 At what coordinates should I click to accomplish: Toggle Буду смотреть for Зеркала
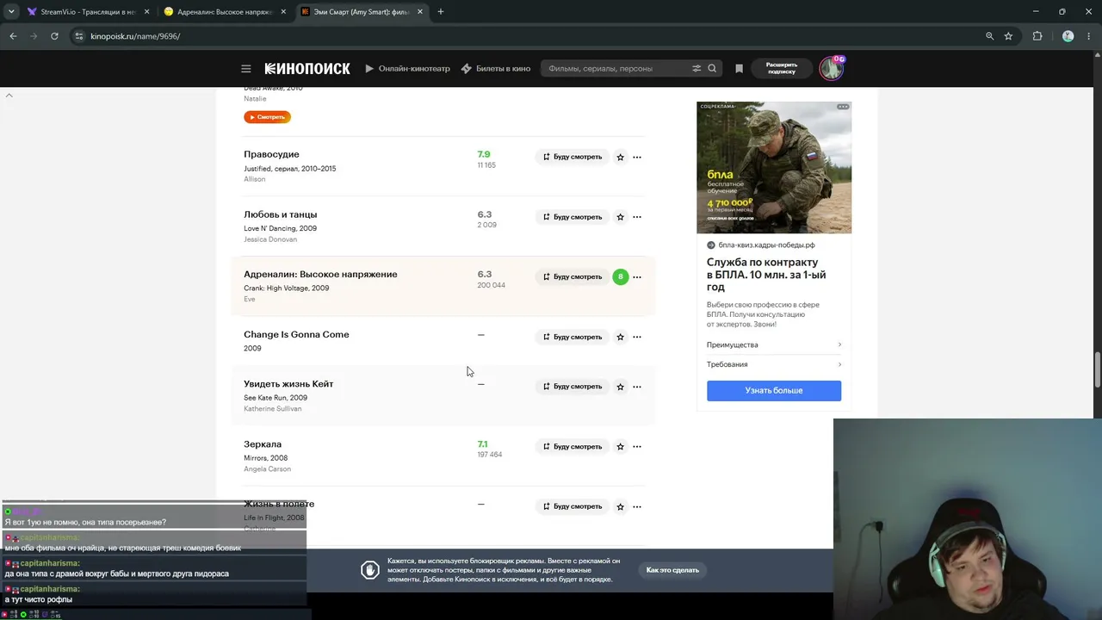point(573,446)
